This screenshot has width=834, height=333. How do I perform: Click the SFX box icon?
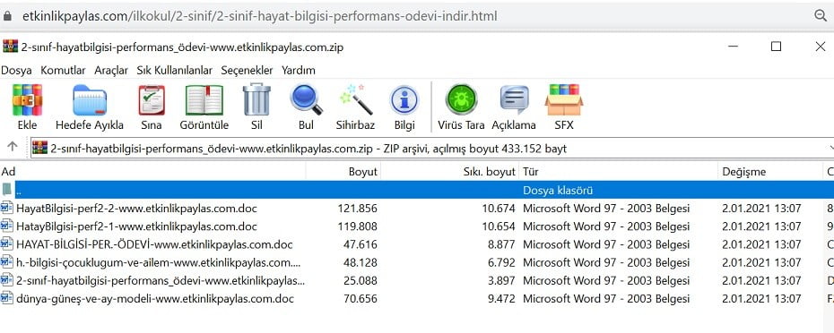[x=564, y=100]
